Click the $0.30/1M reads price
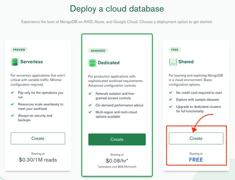235x180 pixels. pos(38,160)
